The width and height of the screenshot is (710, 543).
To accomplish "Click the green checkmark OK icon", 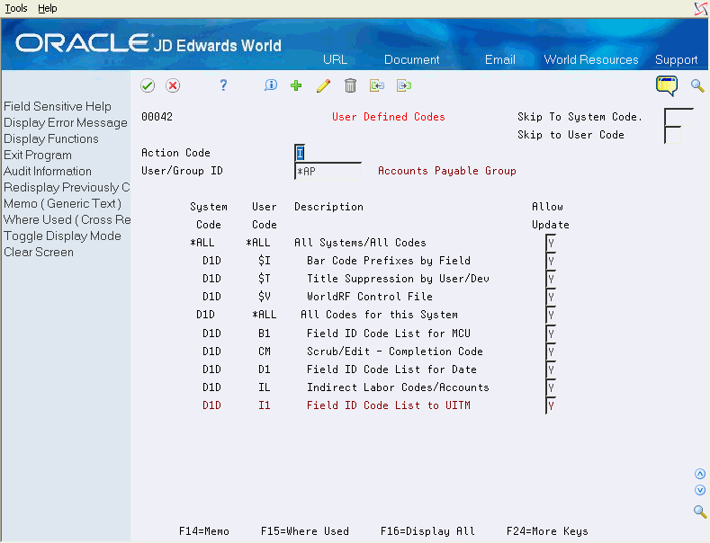I will [x=148, y=85].
